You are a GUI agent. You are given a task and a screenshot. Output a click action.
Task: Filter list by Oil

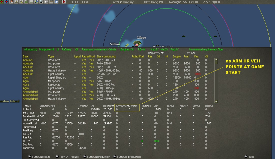point(76,49)
